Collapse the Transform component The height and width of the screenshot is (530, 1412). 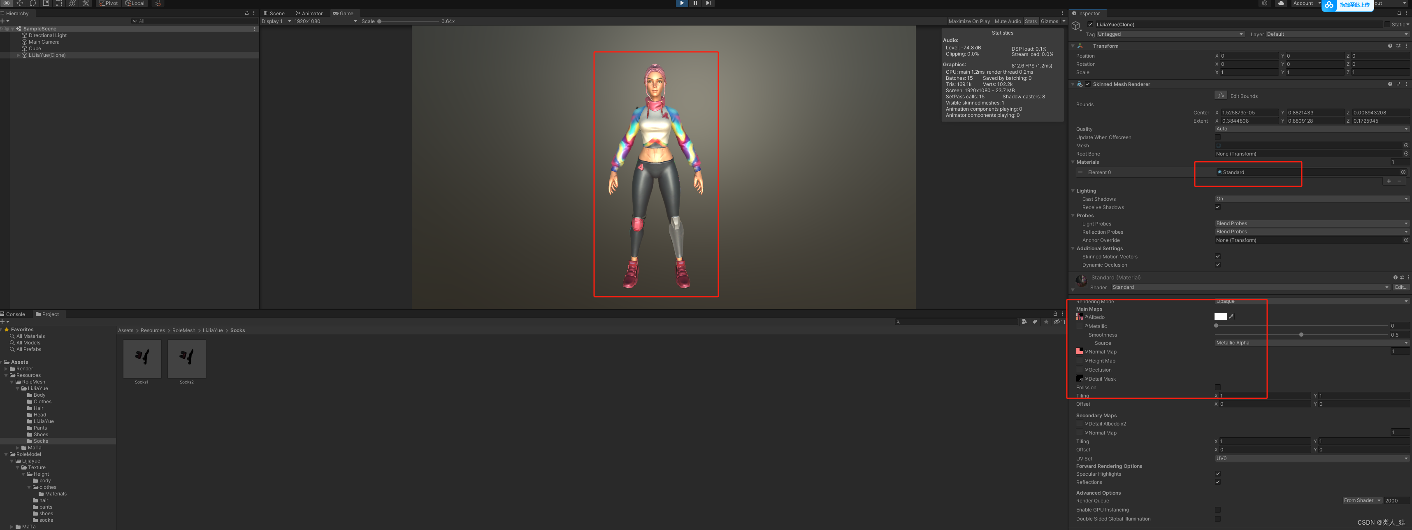[x=1073, y=46]
